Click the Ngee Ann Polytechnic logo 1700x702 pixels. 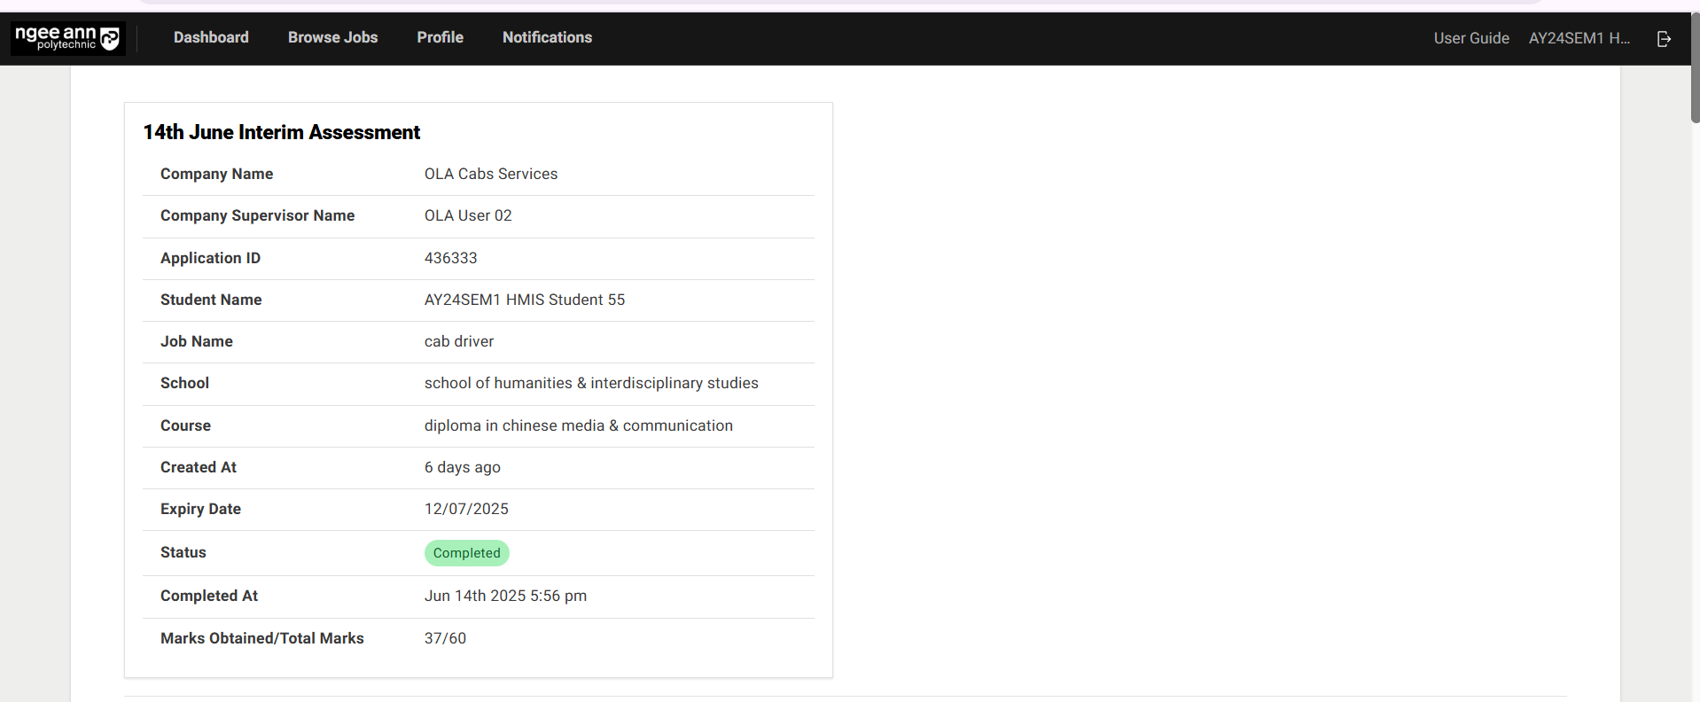coord(67,38)
